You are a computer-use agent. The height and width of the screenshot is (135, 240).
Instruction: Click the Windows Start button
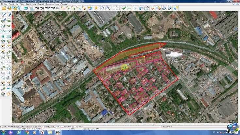pyautogui.click(x=4, y=133)
